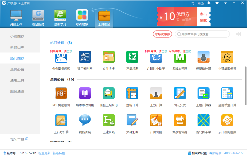Open the 桩基础计算 tool
247x157 pixels.
[x=204, y=57]
